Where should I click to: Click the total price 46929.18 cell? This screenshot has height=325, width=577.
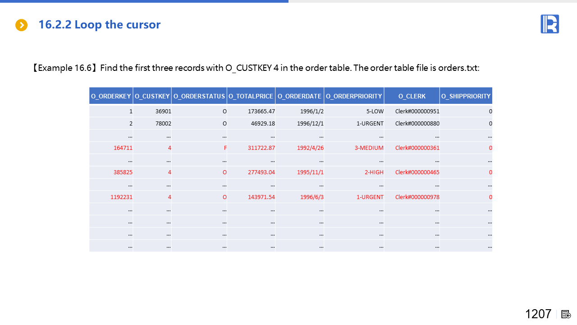tap(261, 124)
